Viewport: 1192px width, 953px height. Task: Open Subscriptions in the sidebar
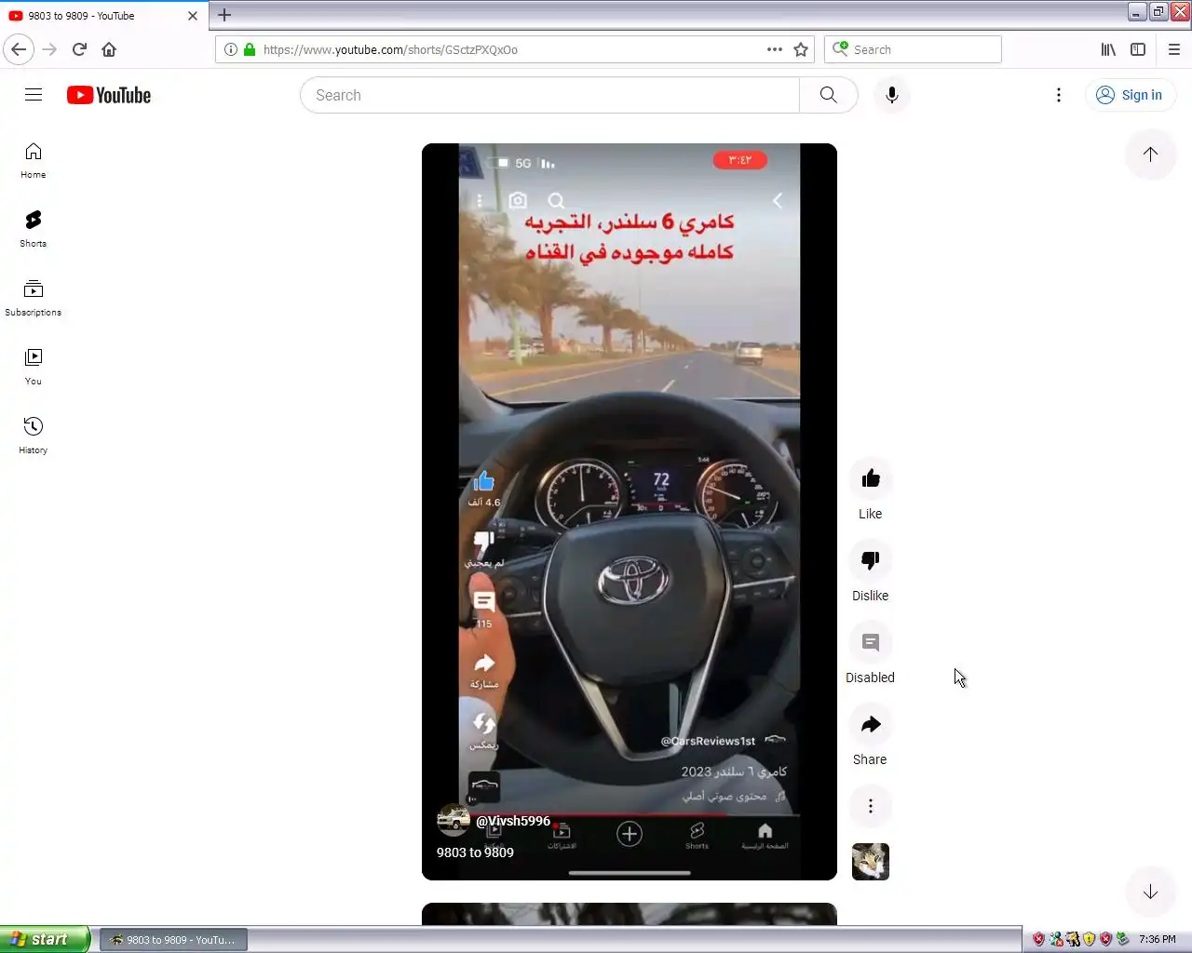pyautogui.click(x=34, y=298)
